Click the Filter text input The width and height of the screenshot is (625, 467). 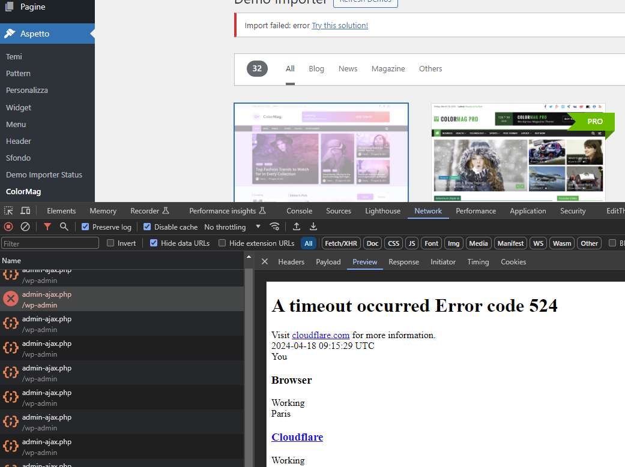click(x=50, y=243)
